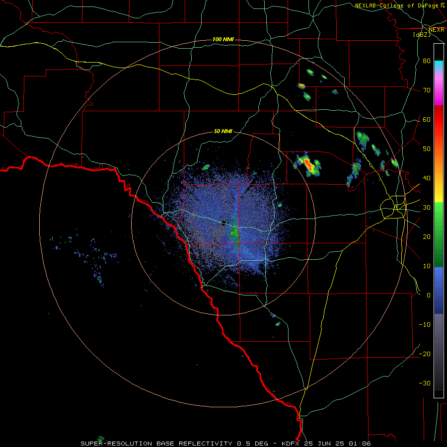The width and height of the screenshot is (447, 447).
Task: Pick the cyan top segment of color bar
Action: point(439,66)
